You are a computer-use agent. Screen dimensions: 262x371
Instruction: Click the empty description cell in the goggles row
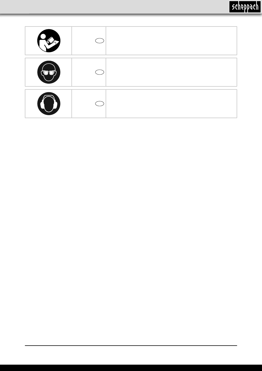171,72
